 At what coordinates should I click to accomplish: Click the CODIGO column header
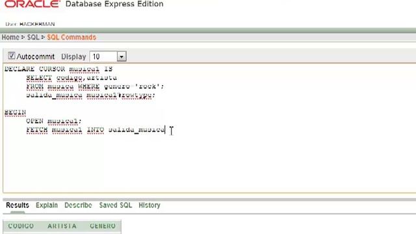(x=21, y=226)
